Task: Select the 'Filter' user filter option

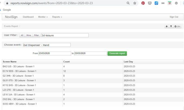Action: pos(36,35)
